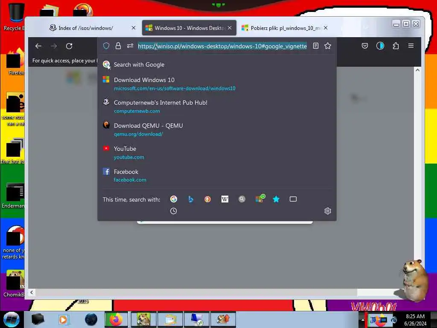Search bookmarks with the star icon

[276, 199]
